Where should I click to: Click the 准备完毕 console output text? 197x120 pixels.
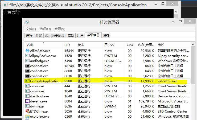[x=11, y=11]
